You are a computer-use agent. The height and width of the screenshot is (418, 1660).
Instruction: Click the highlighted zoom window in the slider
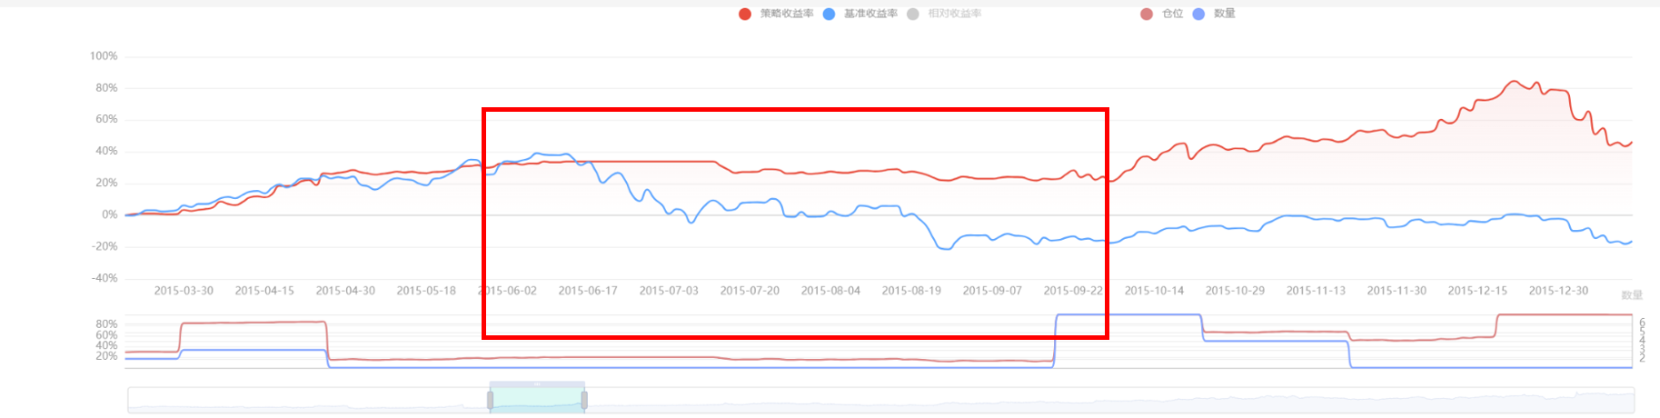tap(537, 402)
